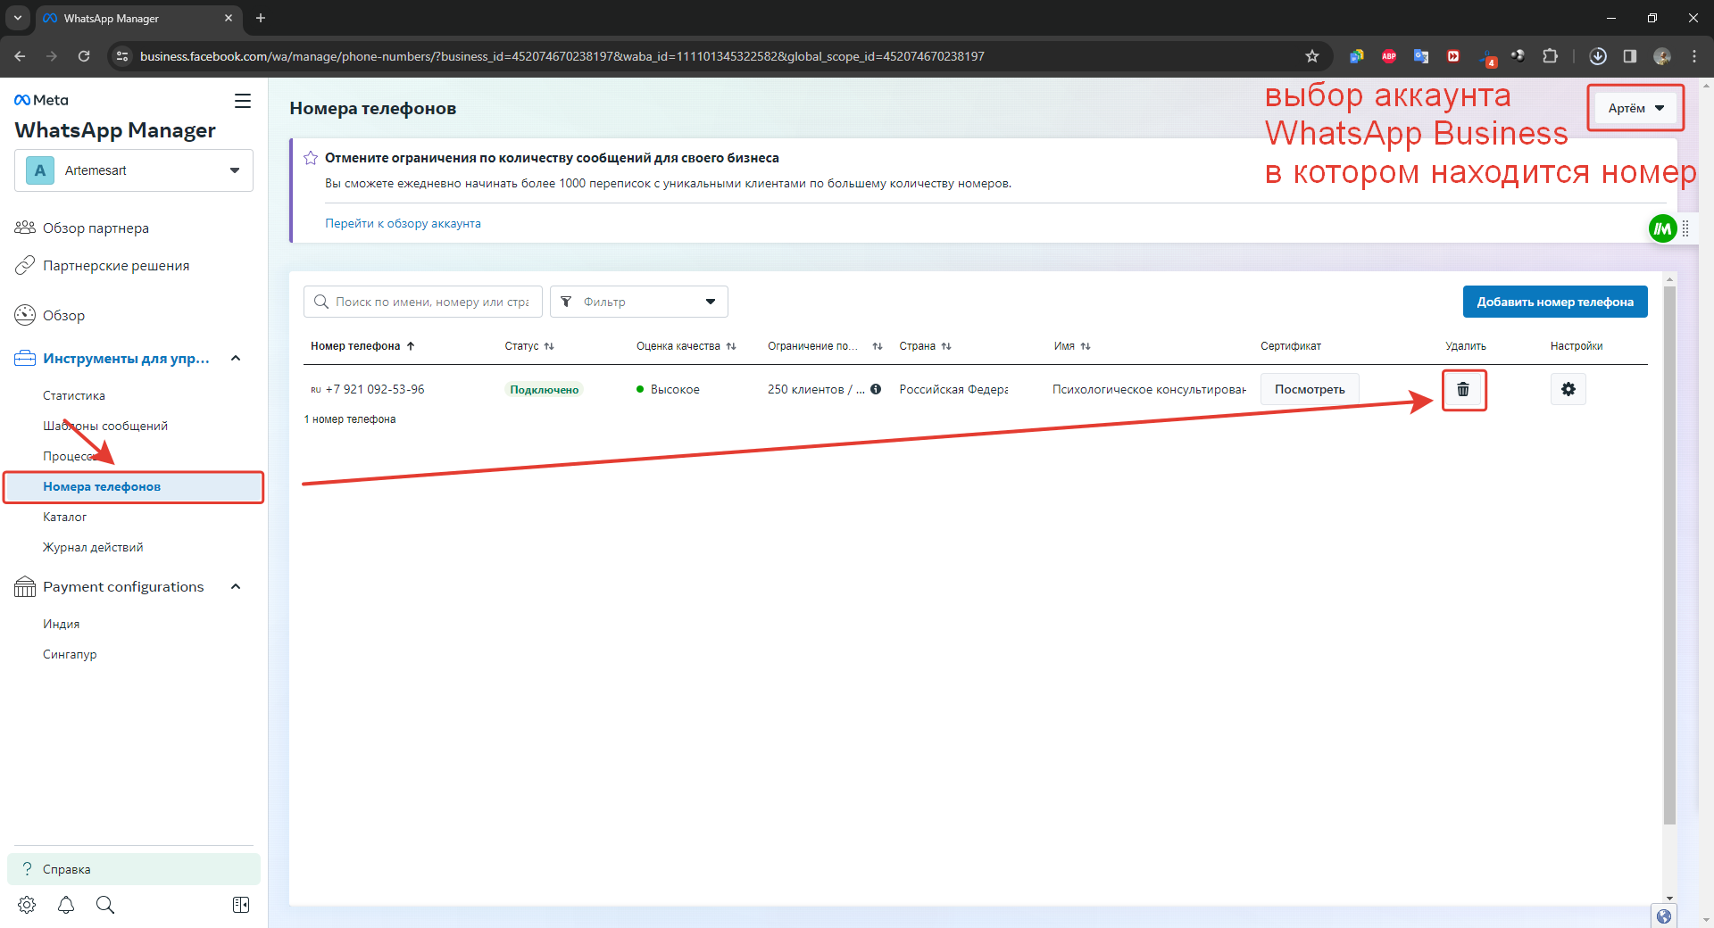Click the trash icon to delete phone number

(x=1463, y=390)
